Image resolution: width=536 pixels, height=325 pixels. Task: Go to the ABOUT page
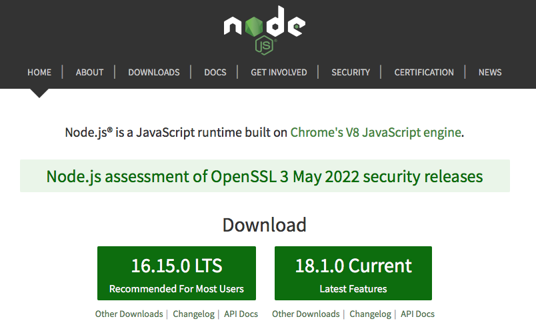pos(89,73)
